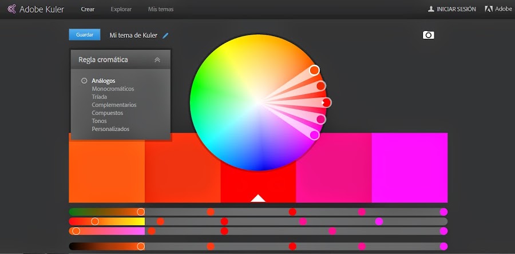
Task: Click the red dot on the second slider row
Action: pyautogui.click(x=224, y=221)
